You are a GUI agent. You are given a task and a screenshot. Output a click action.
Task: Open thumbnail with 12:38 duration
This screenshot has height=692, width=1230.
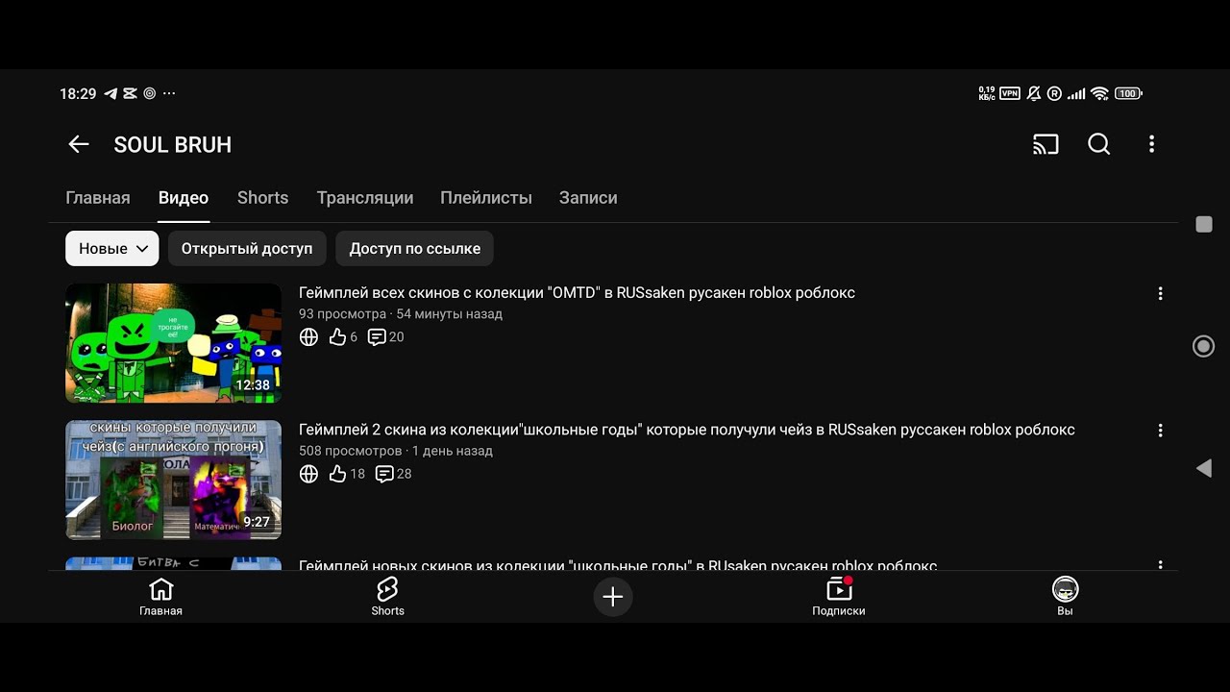(x=173, y=343)
